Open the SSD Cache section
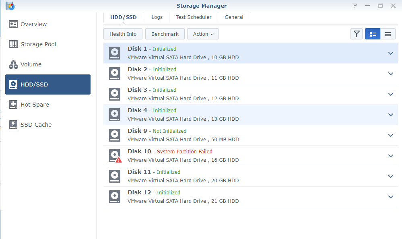This screenshot has width=402, height=239. point(36,125)
